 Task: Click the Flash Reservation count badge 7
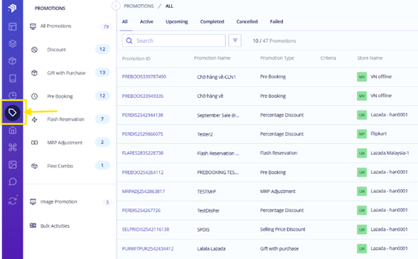102,119
